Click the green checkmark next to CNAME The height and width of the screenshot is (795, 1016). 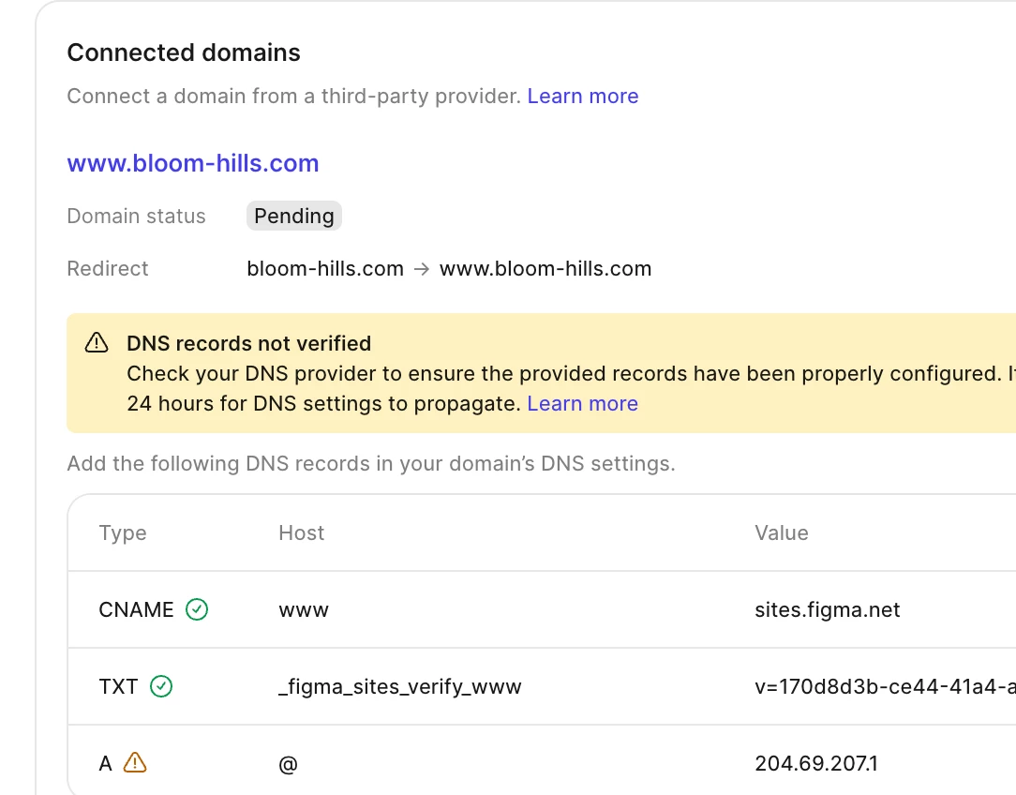pos(197,609)
